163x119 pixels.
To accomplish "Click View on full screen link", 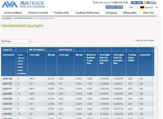I will (x=145, y=40).
